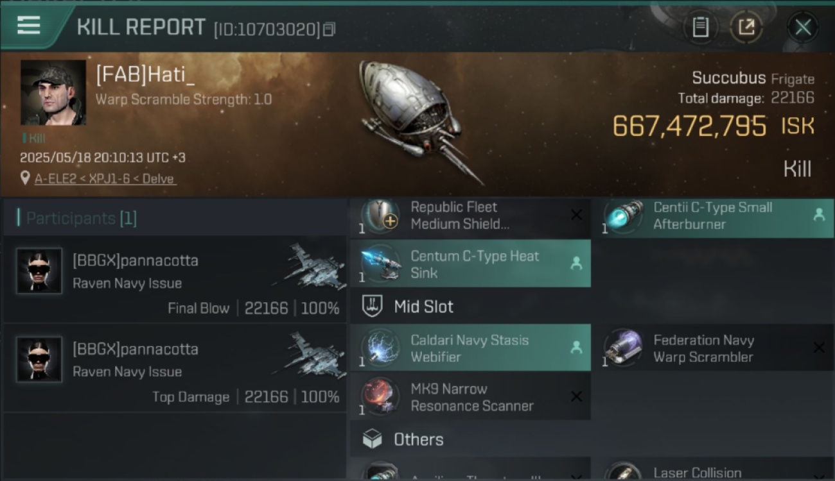The height and width of the screenshot is (481, 835).
Task: Select the MK9 Narrow Resonance Scanner icon
Action: tap(380, 397)
